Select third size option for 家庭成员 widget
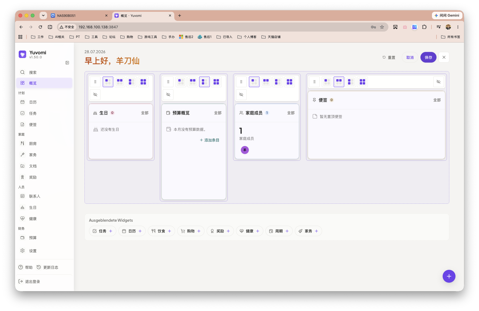 (x=278, y=82)
